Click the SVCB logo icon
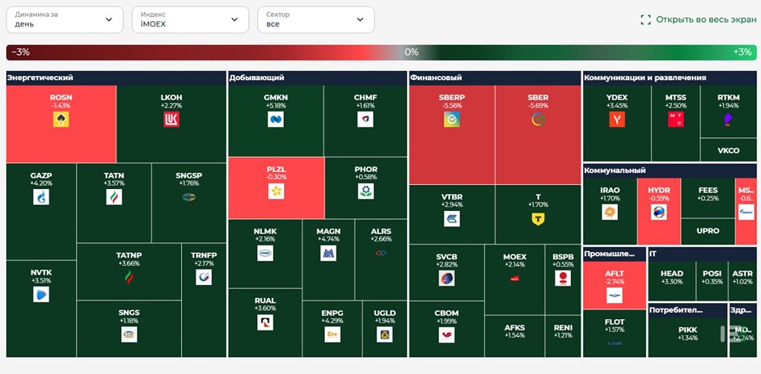Screen dimensions: 761x374 coord(447,278)
